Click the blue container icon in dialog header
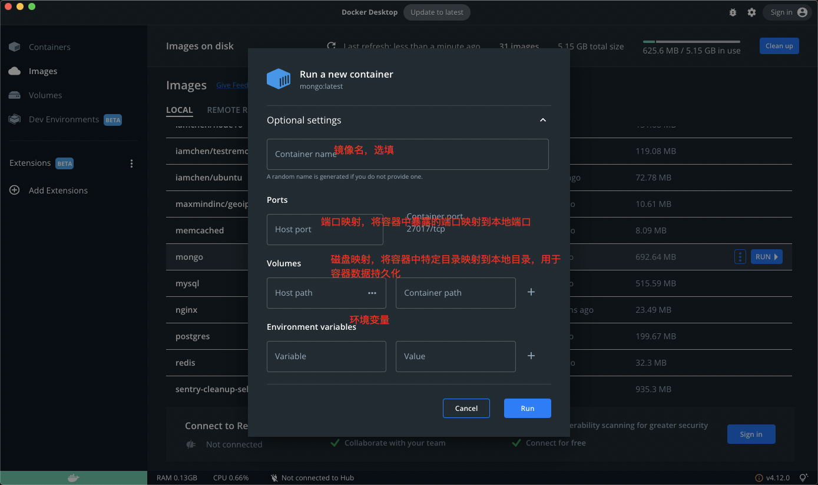The width and height of the screenshot is (818, 485). [279, 79]
